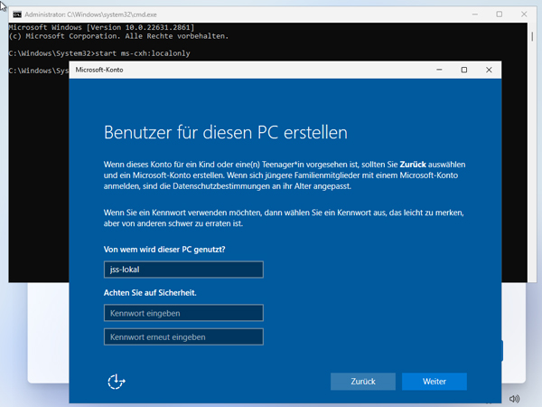Click the cmd.exe title bar icon
This screenshot has width=542, height=407.
click(x=17, y=14)
